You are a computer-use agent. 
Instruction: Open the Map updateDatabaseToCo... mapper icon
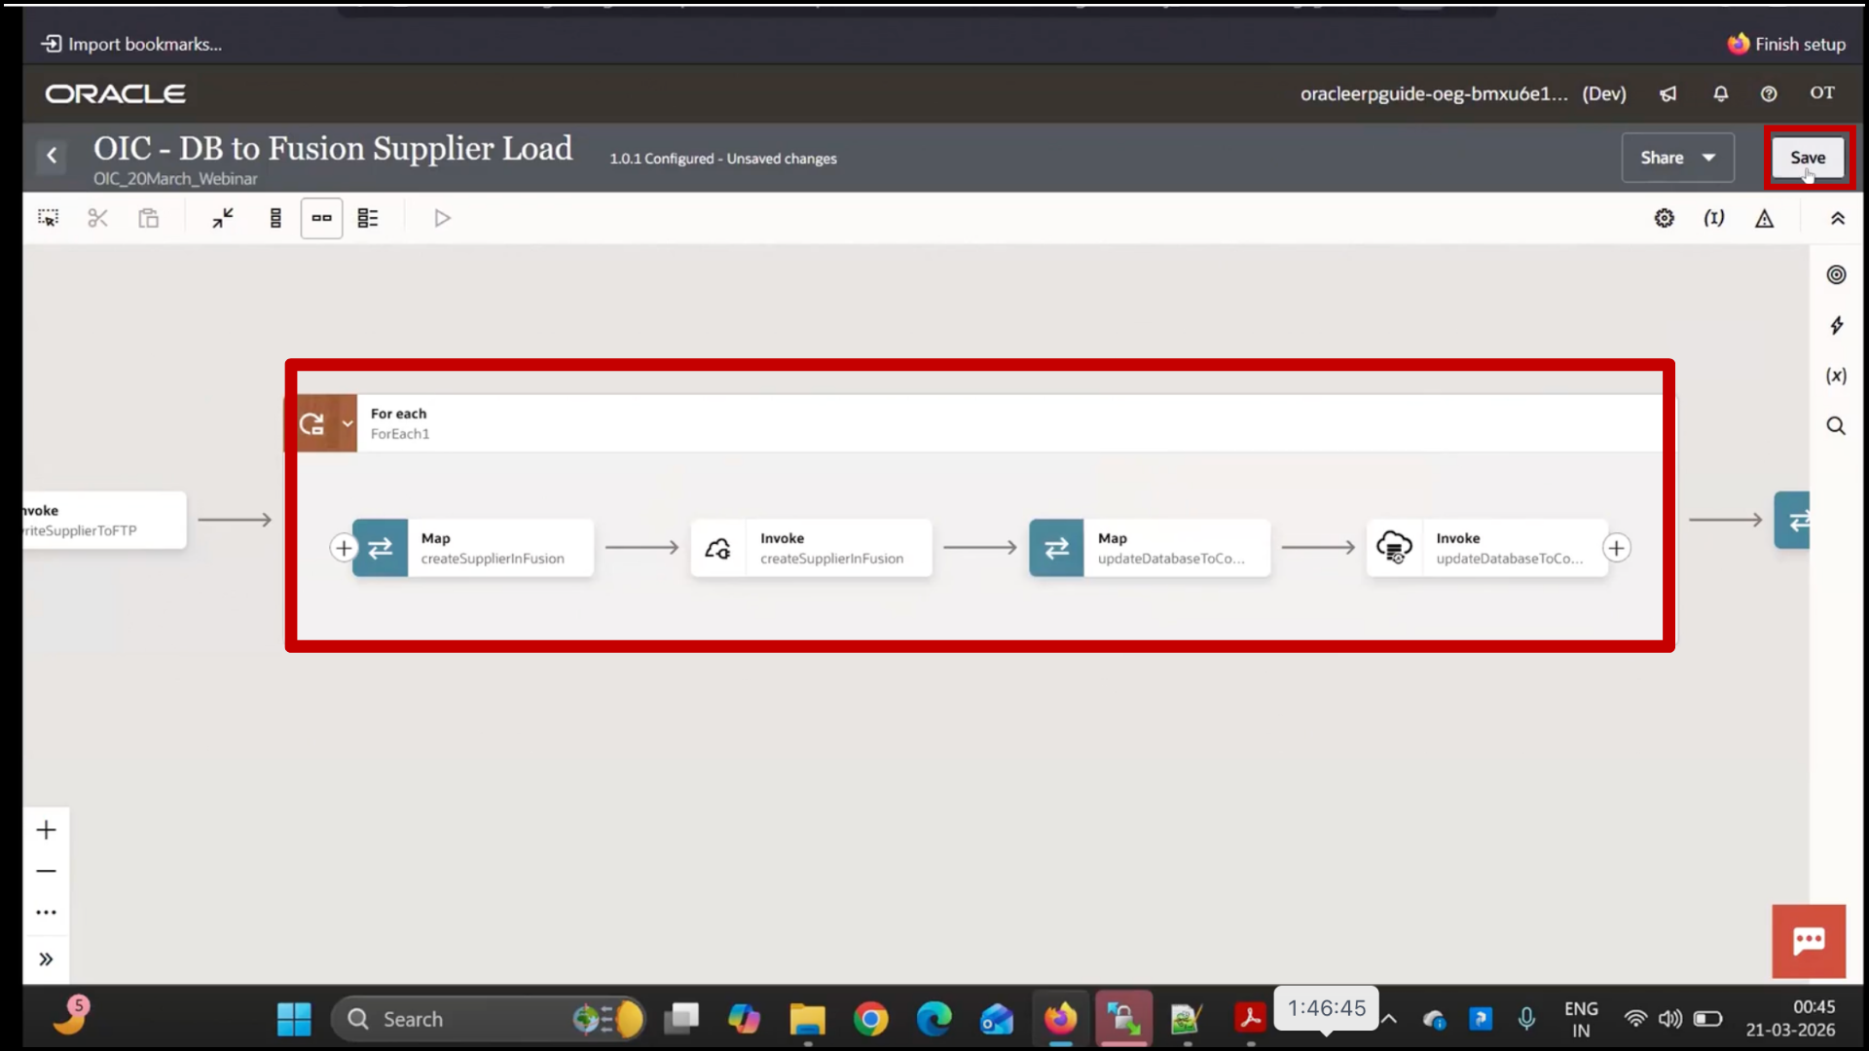(1056, 548)
